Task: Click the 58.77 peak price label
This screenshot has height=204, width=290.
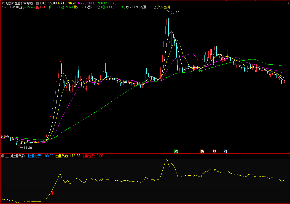Action: pos(175,12)
